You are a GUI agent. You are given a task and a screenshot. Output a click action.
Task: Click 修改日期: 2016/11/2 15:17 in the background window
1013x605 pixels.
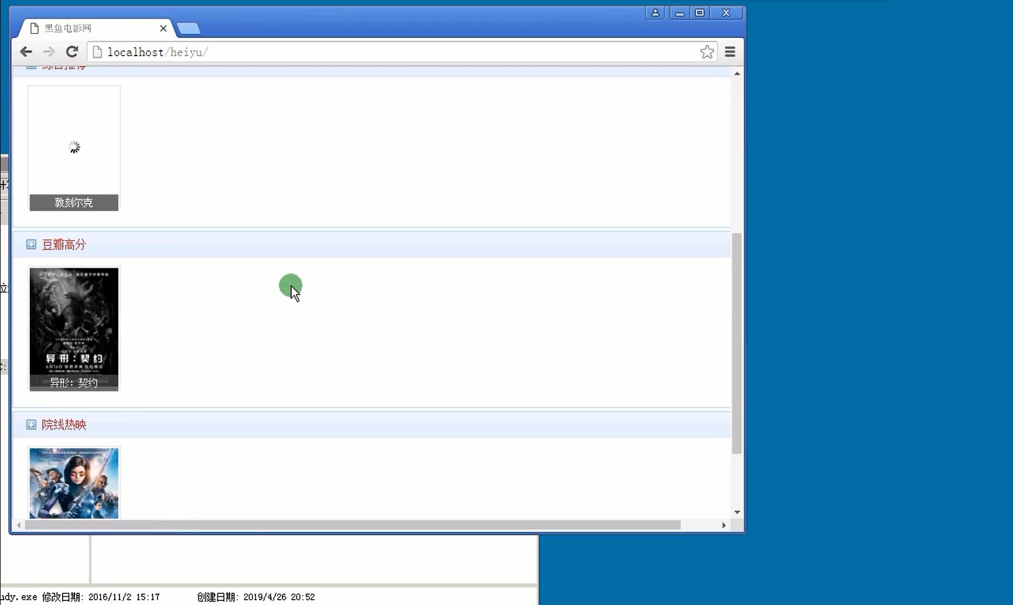tap(101, 597)
